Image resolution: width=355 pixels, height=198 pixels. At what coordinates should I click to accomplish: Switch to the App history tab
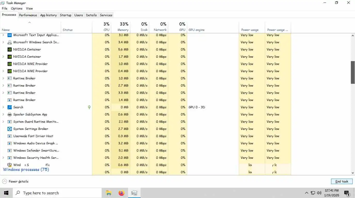click(x=48, y=15)
